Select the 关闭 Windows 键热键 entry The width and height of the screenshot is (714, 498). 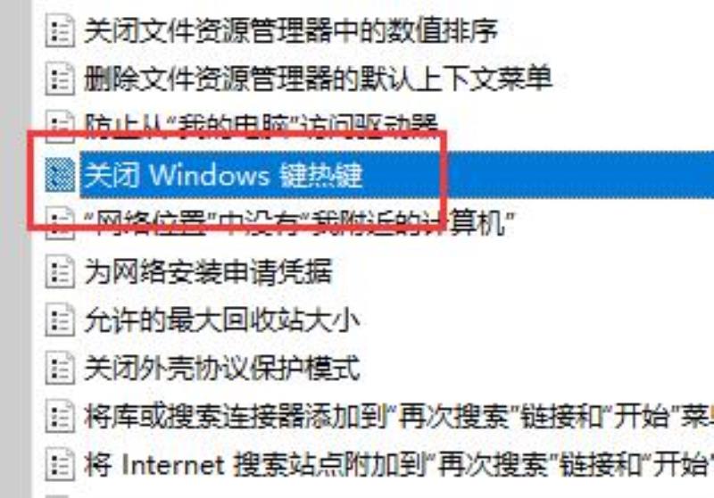click(223, 175)
